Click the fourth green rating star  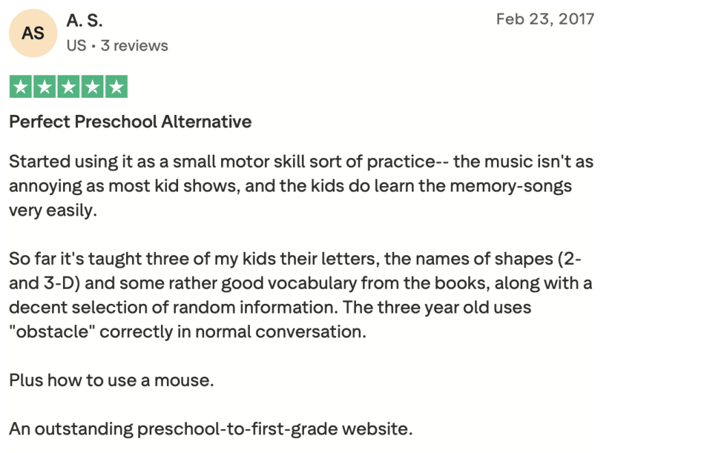click(92, 88)
